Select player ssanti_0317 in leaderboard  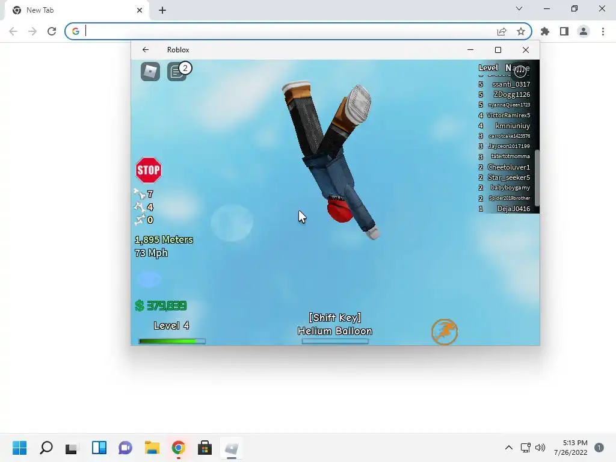(x=511, y=84)
